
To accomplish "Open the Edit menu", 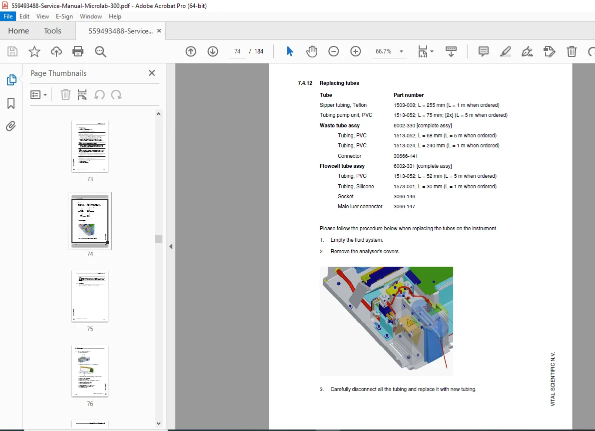I will (24, 16).
